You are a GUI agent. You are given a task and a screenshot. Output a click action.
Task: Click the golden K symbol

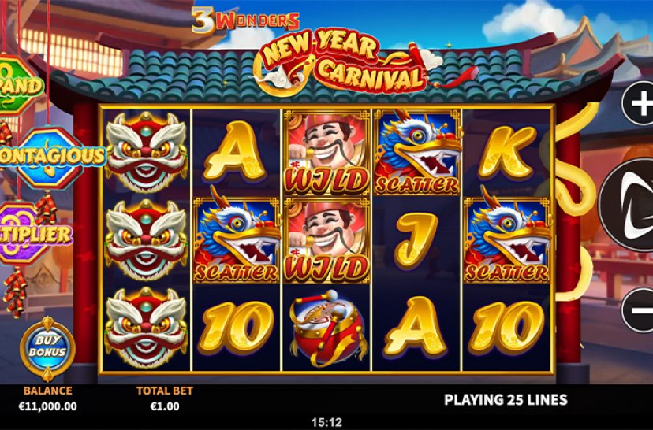point(507,153)
